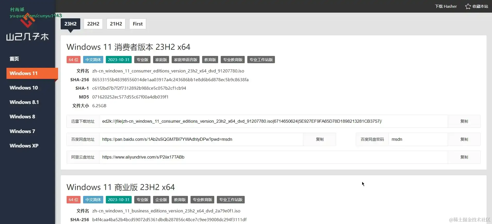
Task: Copy the 百度网盘地址 link
Action: pos(320,139)
